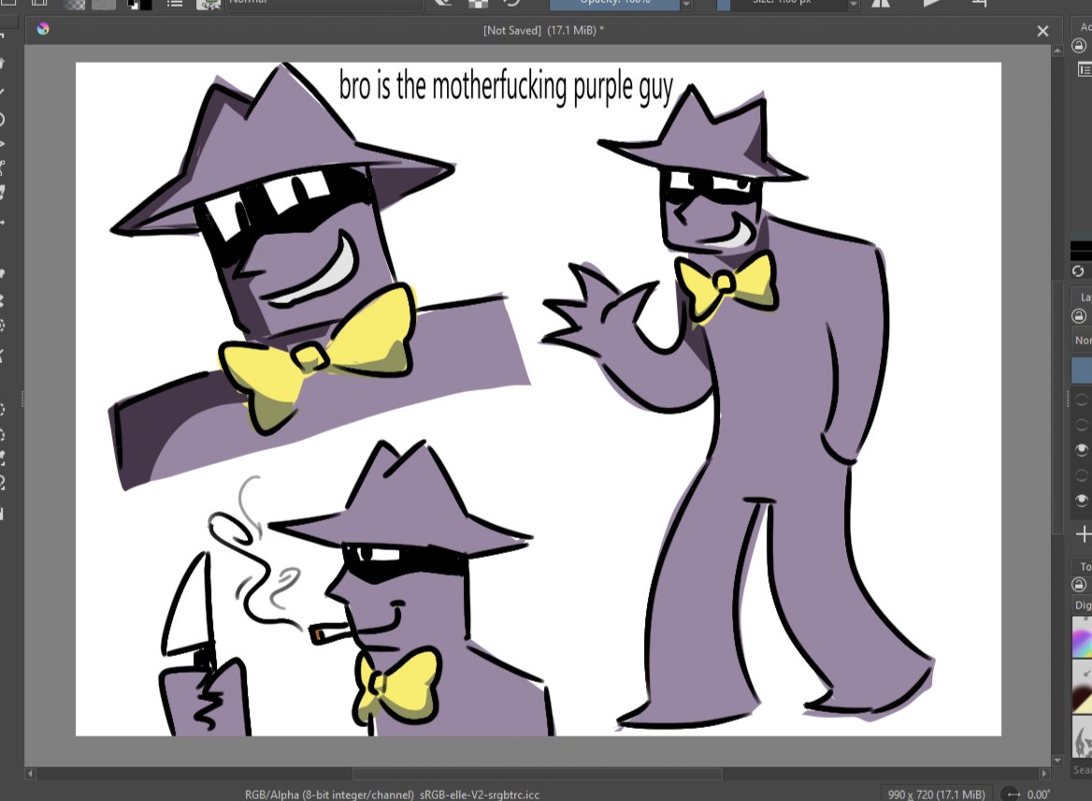Screen dimensions: 1092x801
Task: Click the refresh arrows icon above Layers docker
Action: 1078,271
